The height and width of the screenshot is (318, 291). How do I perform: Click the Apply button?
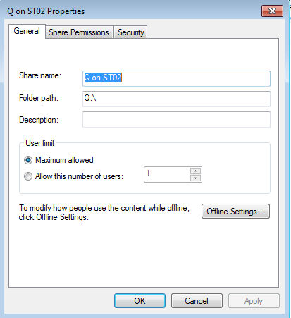(x=254, y=300)
